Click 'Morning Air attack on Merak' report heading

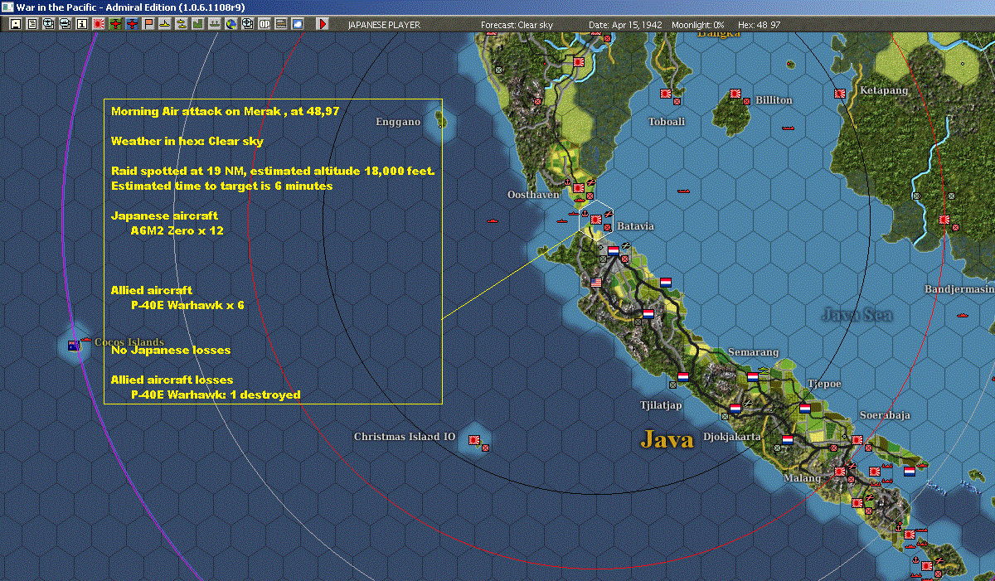tap(225, 110)
